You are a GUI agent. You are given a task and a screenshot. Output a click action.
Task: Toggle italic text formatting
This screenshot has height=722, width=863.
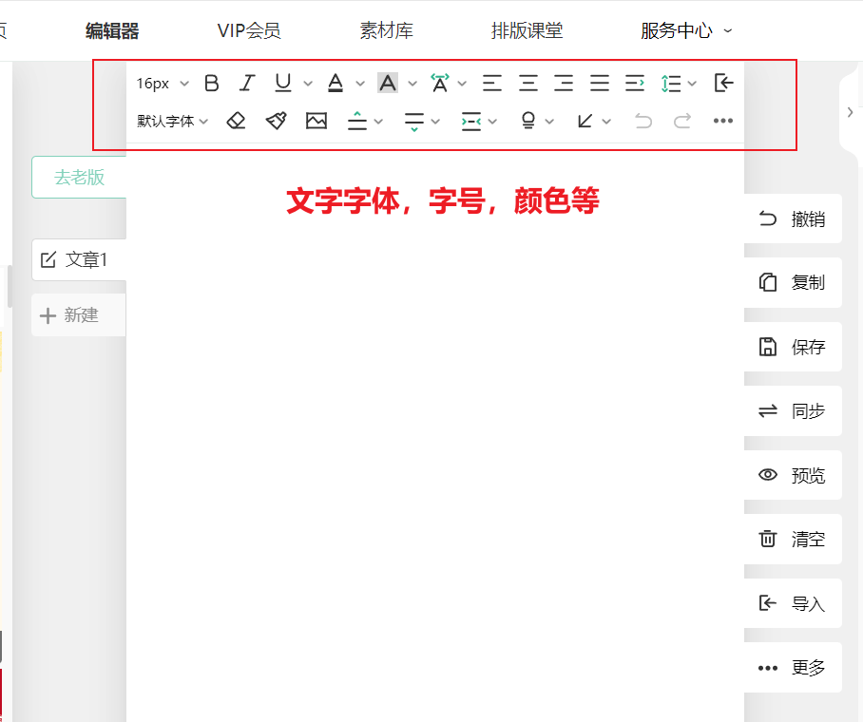(247, 84)
